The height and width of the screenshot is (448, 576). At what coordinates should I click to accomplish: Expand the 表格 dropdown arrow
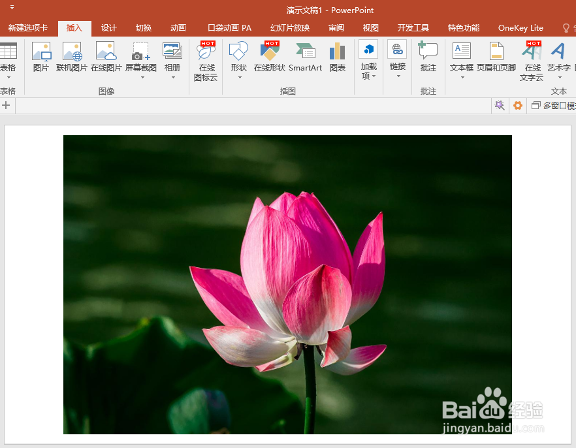tap(8, 78)
